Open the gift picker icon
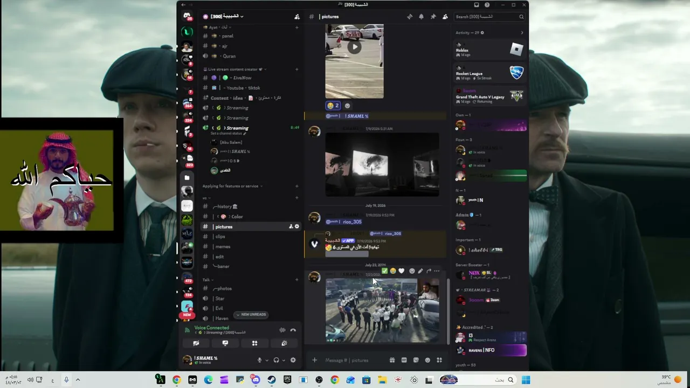This screenshot has width=690, height=388. [x=392, y=360]
